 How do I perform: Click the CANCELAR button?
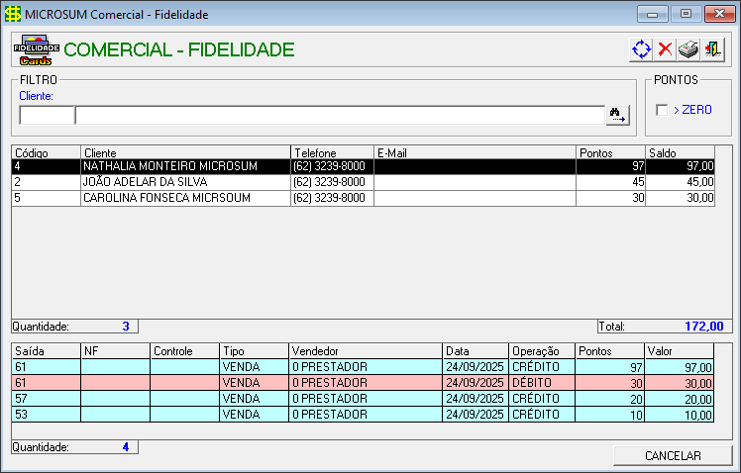click(673, 455)
